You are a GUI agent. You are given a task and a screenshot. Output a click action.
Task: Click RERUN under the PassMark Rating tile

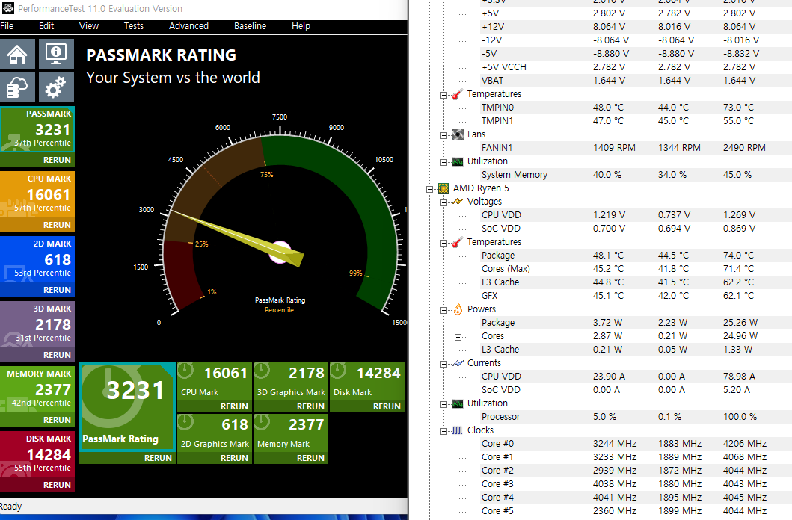tap(158, 458)
